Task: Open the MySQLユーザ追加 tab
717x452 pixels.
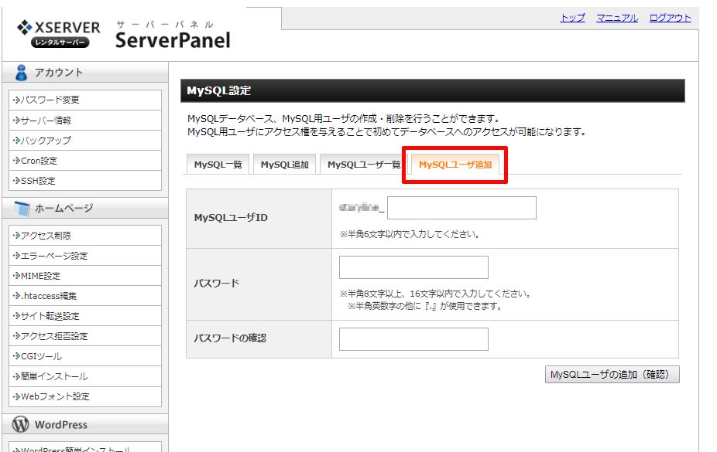Action: tap(455, 165)
